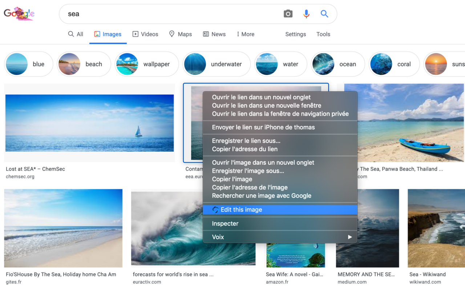Select 'Ouvrir le lien dans la fenêtre de navigation privée'
The image size is (465, 291).
coord(280,114)
